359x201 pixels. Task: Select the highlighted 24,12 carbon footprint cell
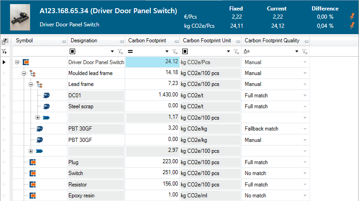(152, 62)
